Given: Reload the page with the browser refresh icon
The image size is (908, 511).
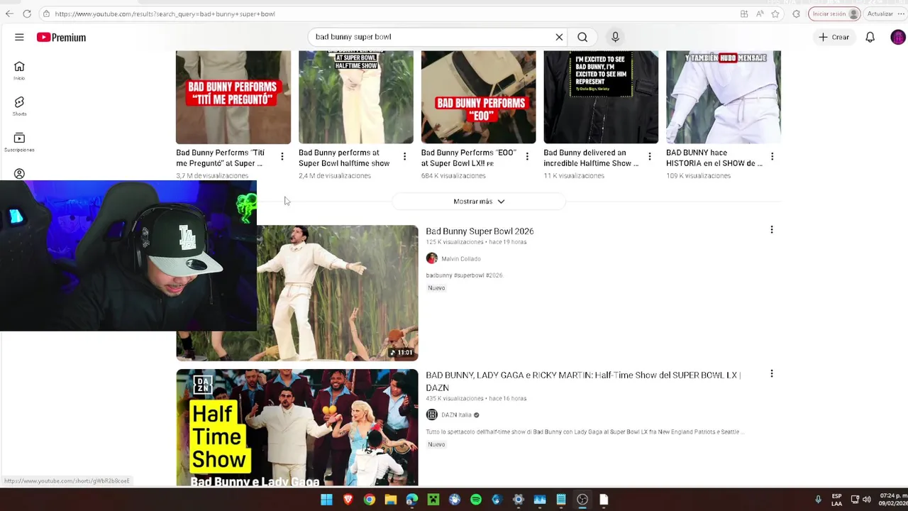Looking at the screenshot, I should (x=27, y=13).
